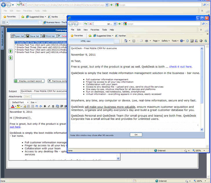Open zoom 100% menu in front window
Screen dimensions: 211x183
tap(199, 151)
